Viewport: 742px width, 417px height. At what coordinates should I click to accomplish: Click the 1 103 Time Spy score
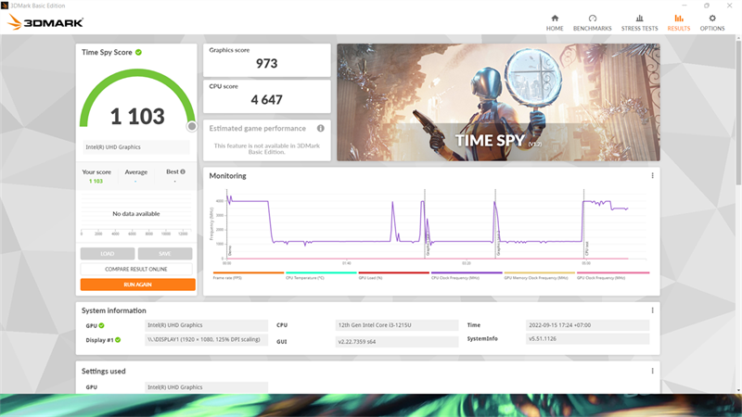[137, 117]
